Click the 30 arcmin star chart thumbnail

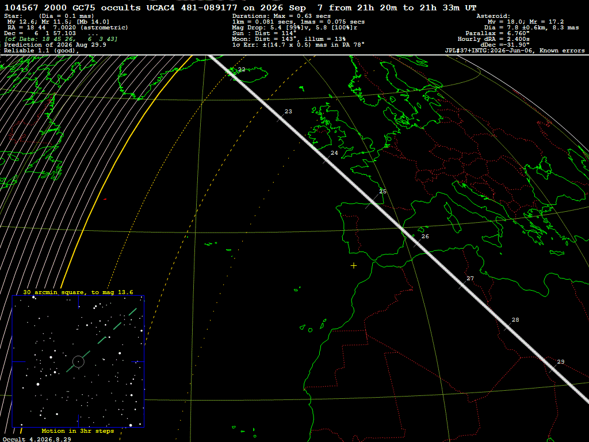pos(78,361)
